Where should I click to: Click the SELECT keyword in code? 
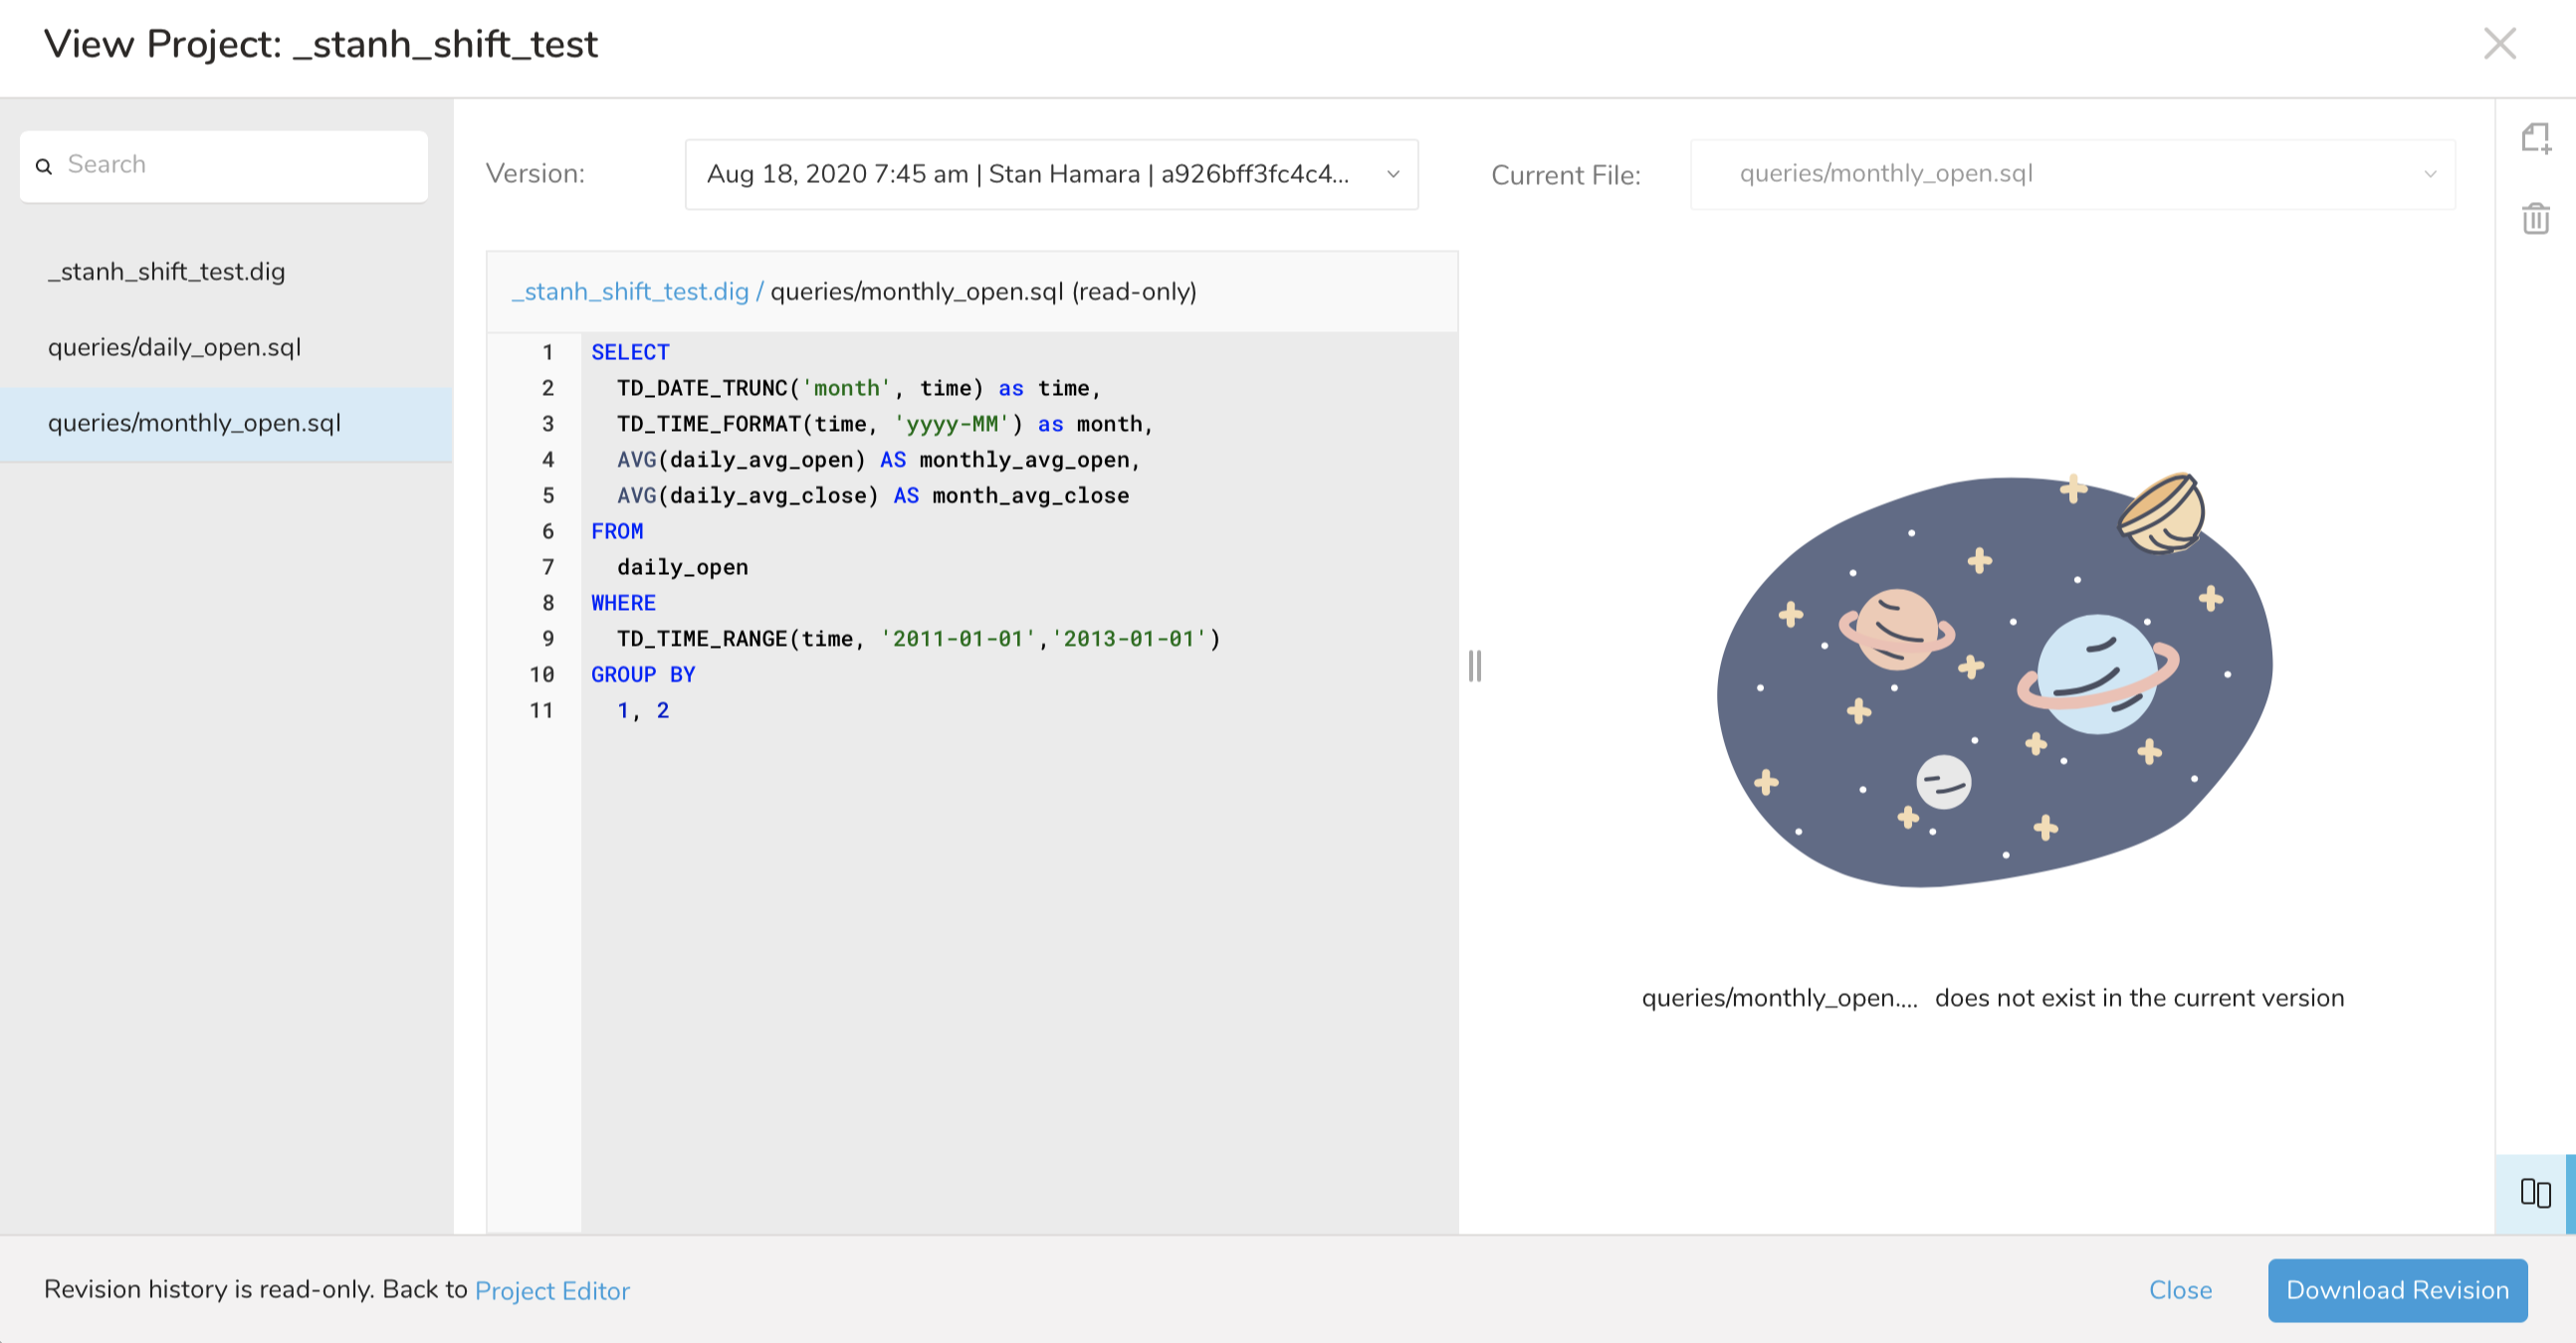click(630, 353)
